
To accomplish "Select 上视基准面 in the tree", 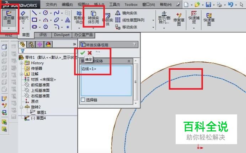I will click(x=40, y=90).
